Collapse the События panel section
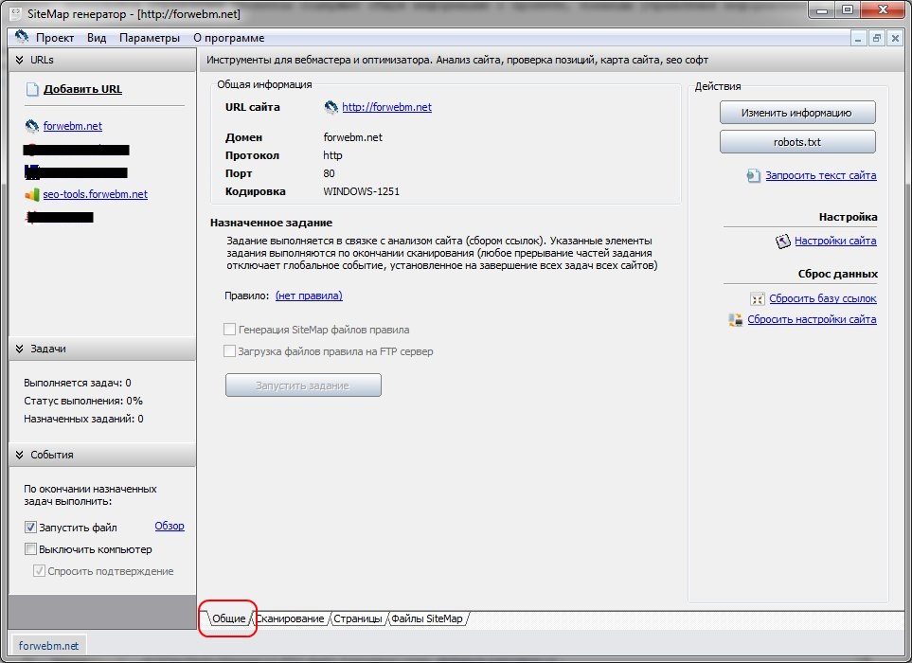 (x=19, y=455)
